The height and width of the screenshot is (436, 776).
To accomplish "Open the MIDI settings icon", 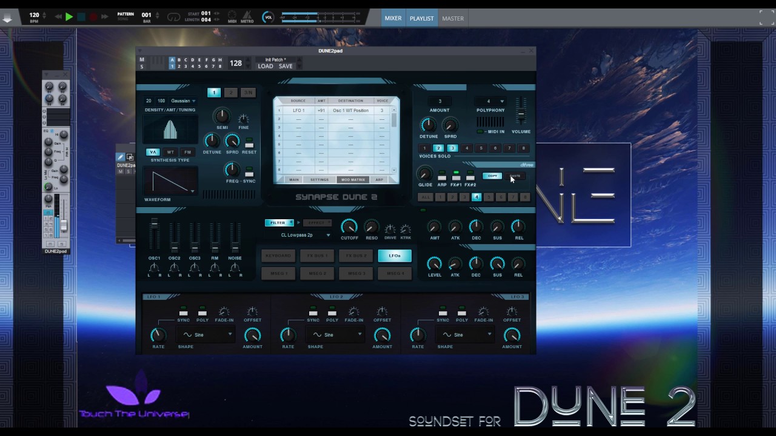I will [x=232, y=16].
